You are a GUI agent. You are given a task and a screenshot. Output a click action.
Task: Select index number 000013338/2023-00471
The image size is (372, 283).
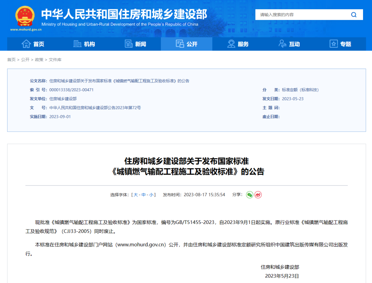71,90
